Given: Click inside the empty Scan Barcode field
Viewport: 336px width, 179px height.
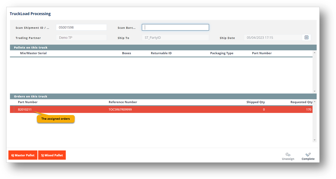Looking at the screenshot, I should tap(175, 27).
